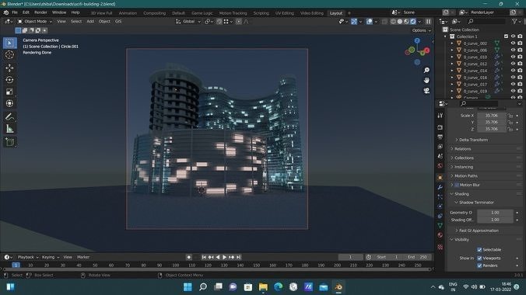Hide 0_curve_002 in viewport via eye
The height and width of the screenshot is (295, 526).
point(513,43)
